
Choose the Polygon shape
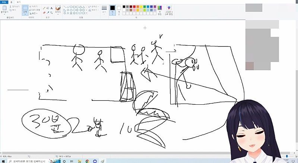80,7
